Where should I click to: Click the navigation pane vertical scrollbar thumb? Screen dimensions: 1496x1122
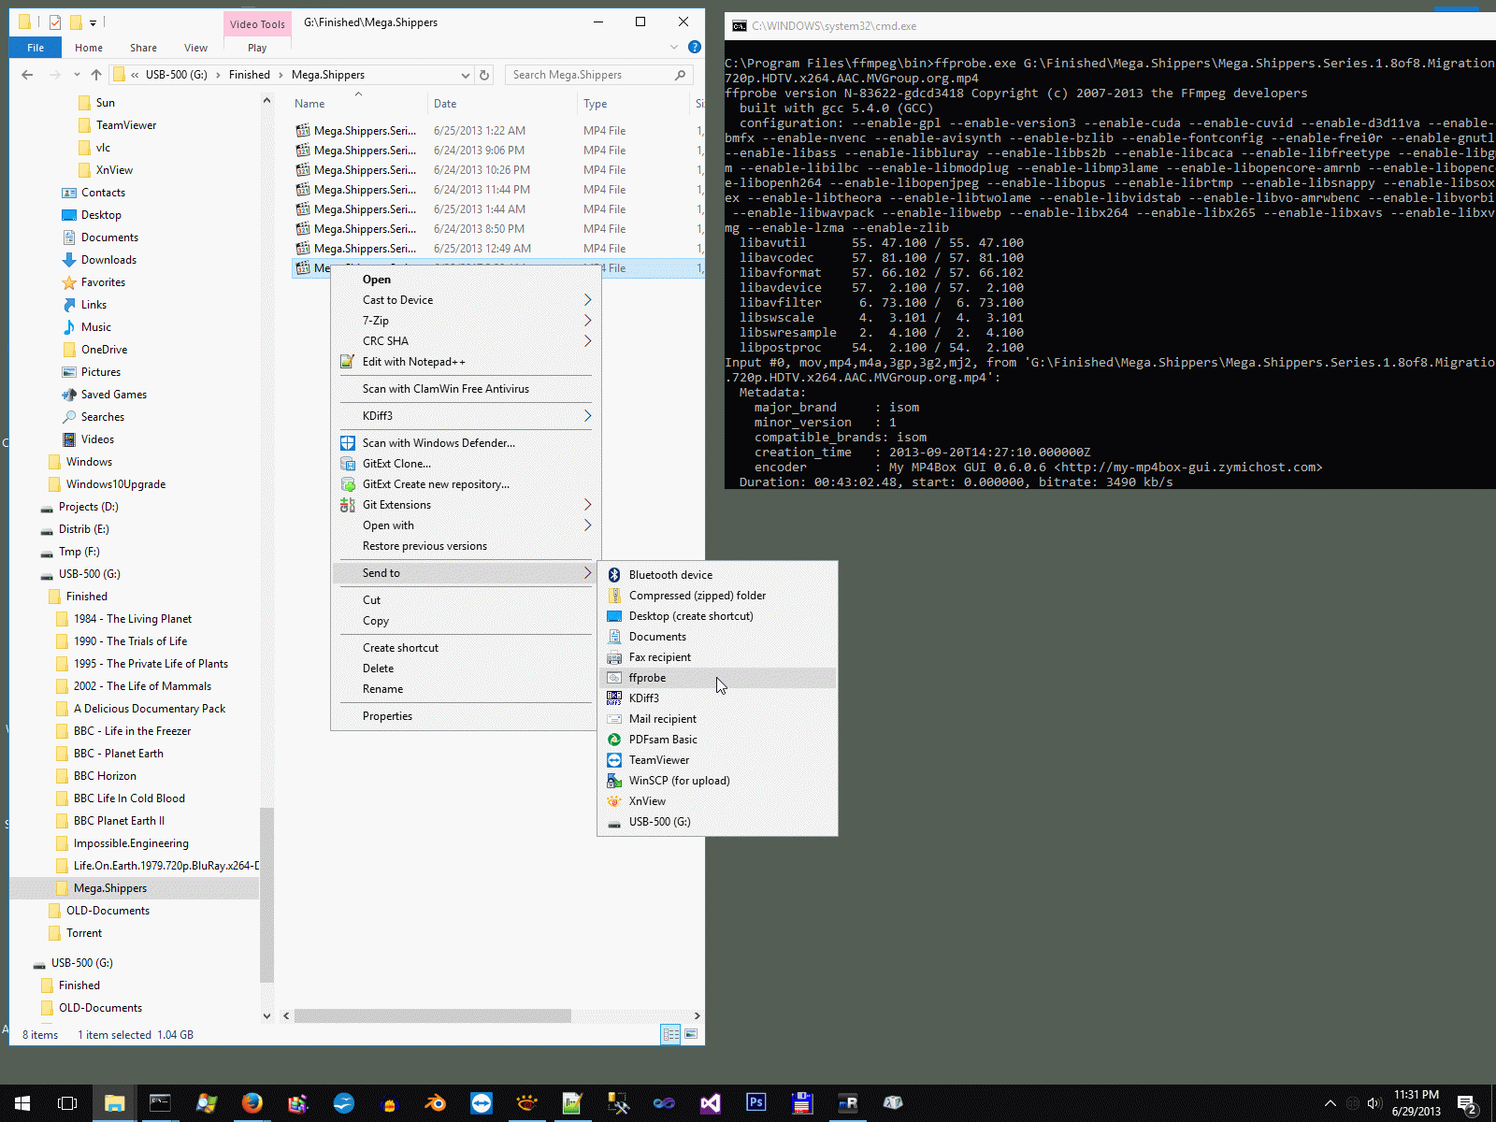[266, 893]
